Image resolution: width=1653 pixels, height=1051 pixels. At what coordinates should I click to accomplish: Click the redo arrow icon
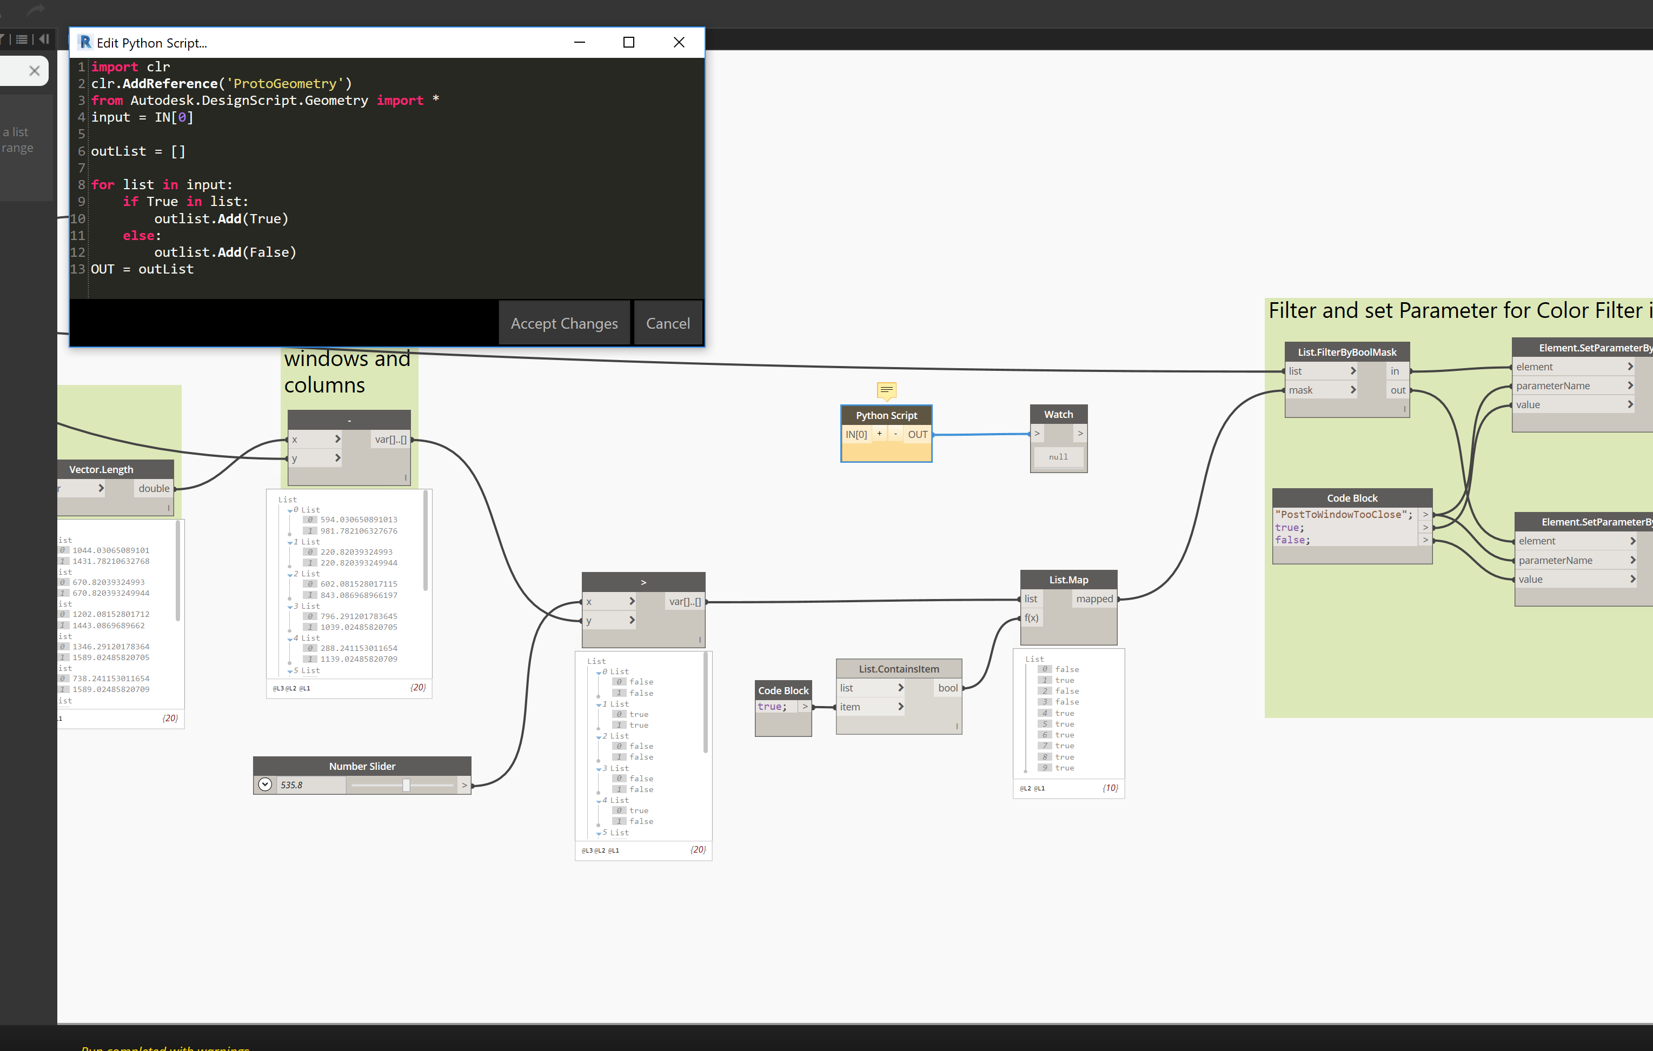pos(35,10)
